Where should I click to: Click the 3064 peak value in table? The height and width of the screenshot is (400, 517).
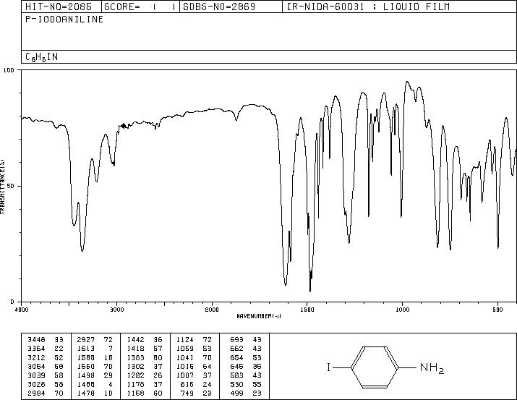pyautogui.click(x=36, y=366)
